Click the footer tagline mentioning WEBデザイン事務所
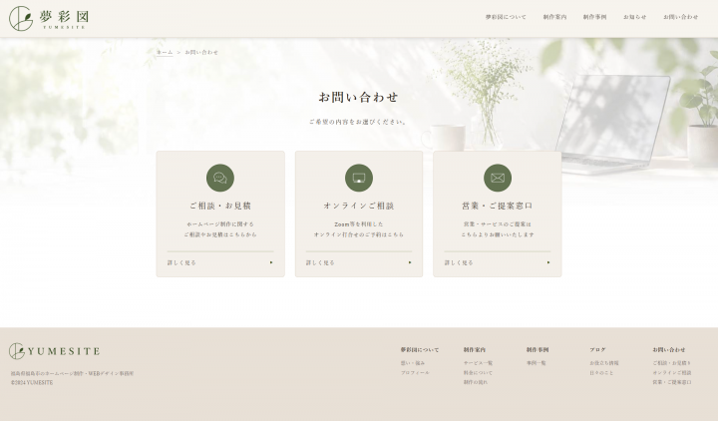Image resolution: width=718 pixels, height=421 pixels. pos(73,373)
